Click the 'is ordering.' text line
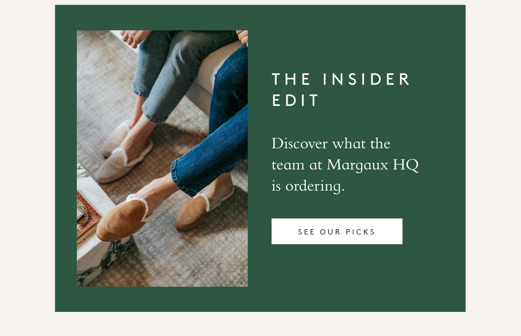Screen dimensions: 521x336 click(308, 186)
